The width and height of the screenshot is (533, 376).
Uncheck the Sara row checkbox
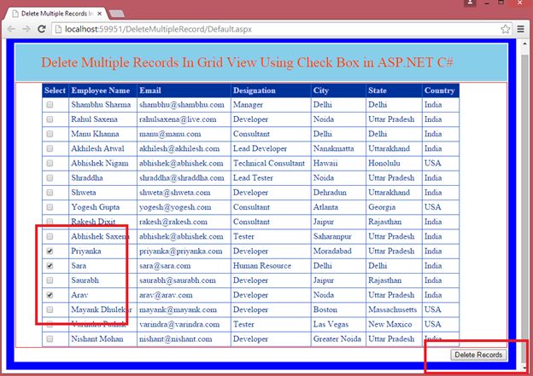coord(50,265)
